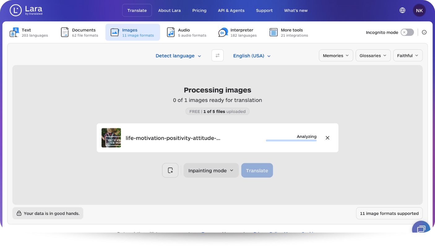Click the Lara logo

coord(26,10)
